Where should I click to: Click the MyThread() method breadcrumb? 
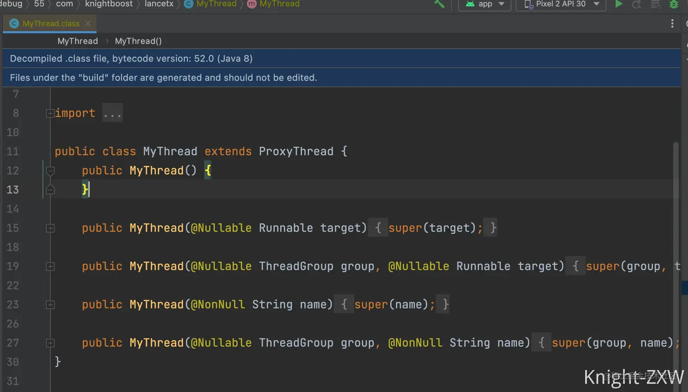click(x=138, y=41)
